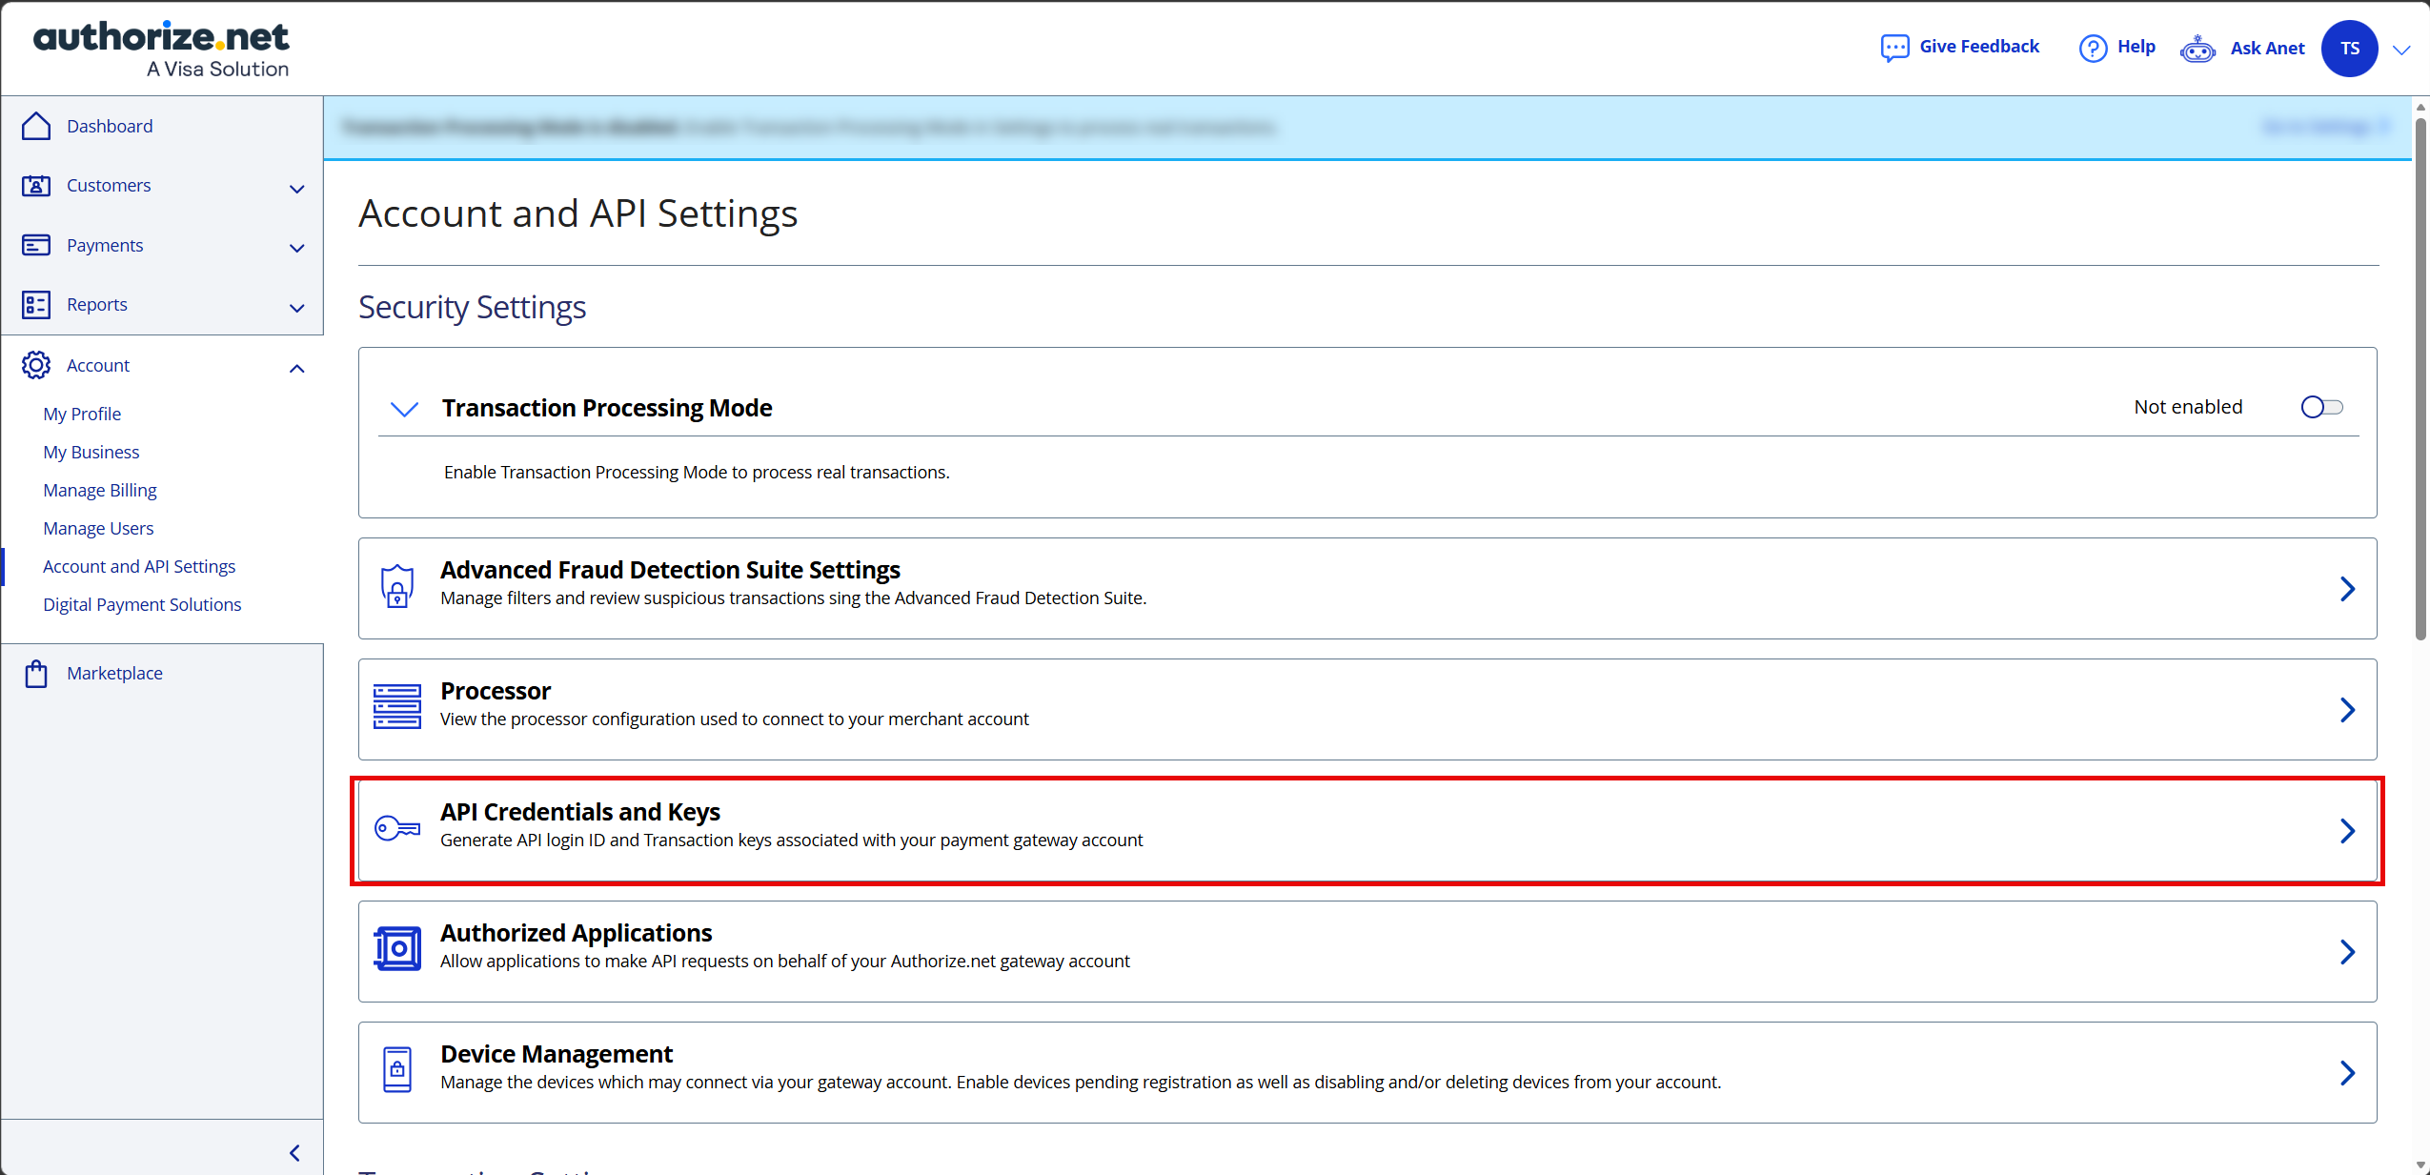The width and height of the screenshot is (2430, 1175).
Task: Click the API key icon
Action: pos(396,828)
